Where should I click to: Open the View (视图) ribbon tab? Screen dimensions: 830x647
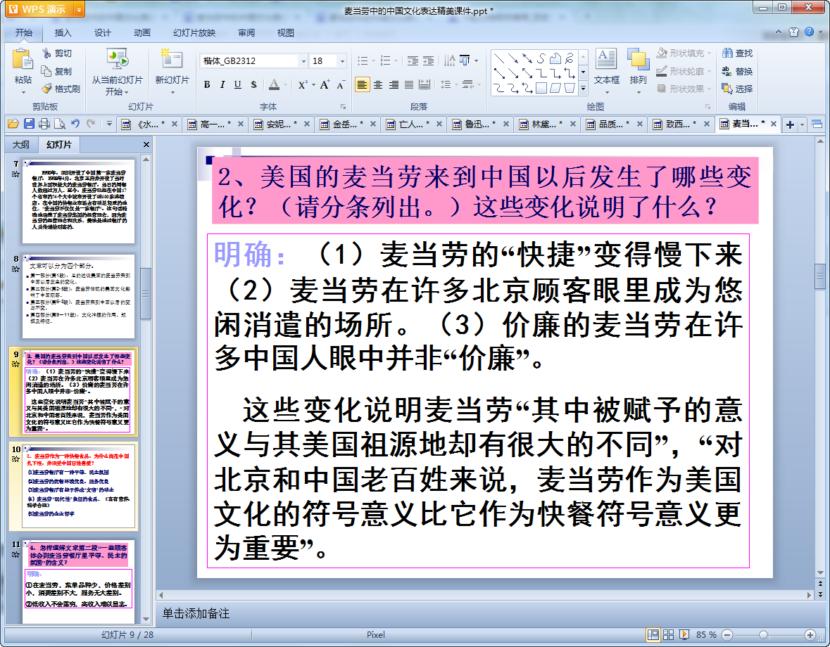tap(285, 33)
